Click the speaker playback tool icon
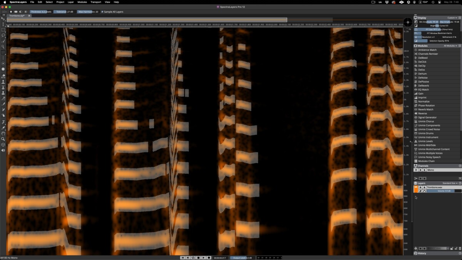The image size is (462, 260). pos(3,150)
